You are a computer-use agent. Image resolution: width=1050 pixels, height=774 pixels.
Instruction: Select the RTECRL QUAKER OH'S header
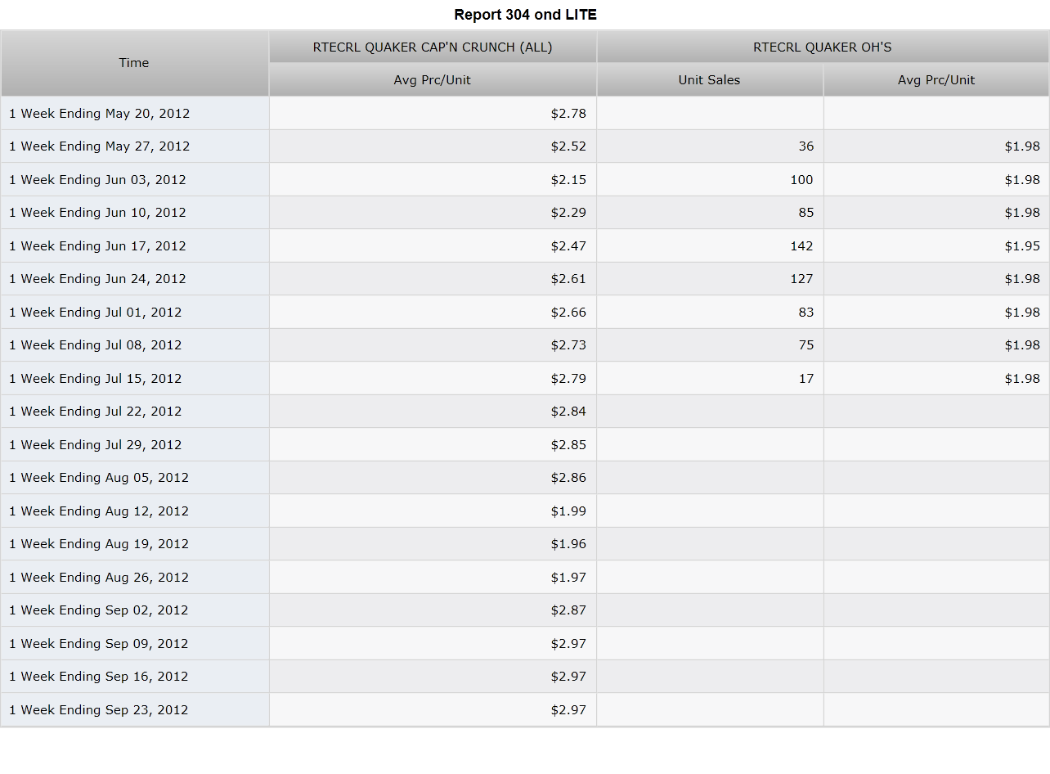click(x=823, y=47)
